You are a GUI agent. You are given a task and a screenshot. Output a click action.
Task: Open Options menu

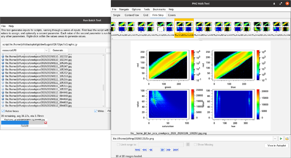pos(136,9)
